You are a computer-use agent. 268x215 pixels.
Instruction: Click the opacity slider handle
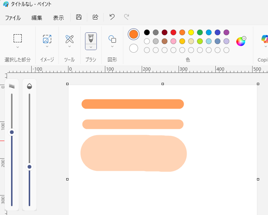click(x=29, y=167)
